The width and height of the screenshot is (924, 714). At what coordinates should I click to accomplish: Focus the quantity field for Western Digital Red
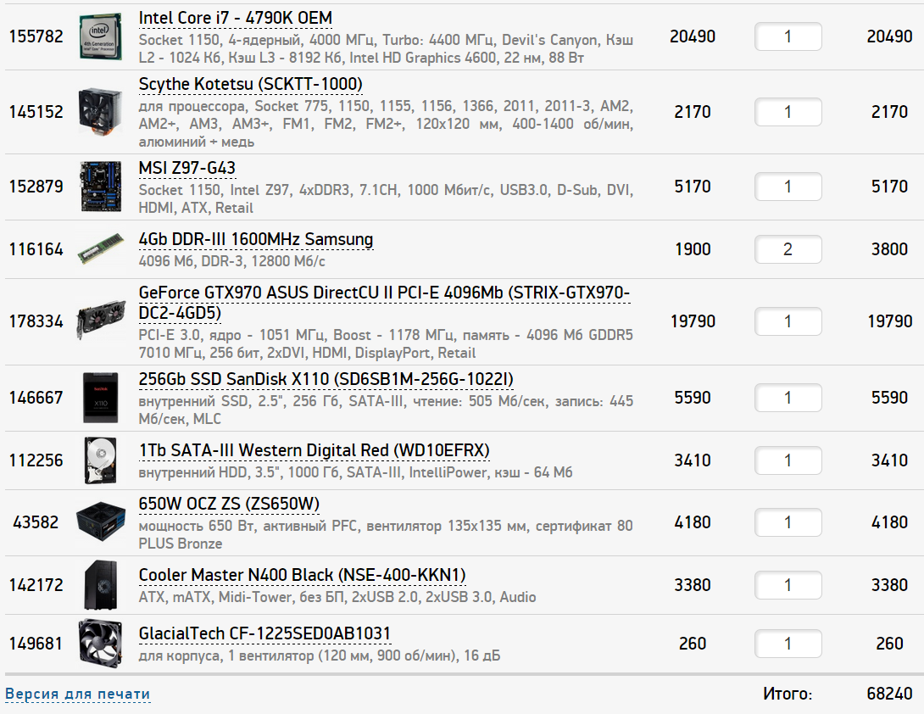click(x=788, y=460)
